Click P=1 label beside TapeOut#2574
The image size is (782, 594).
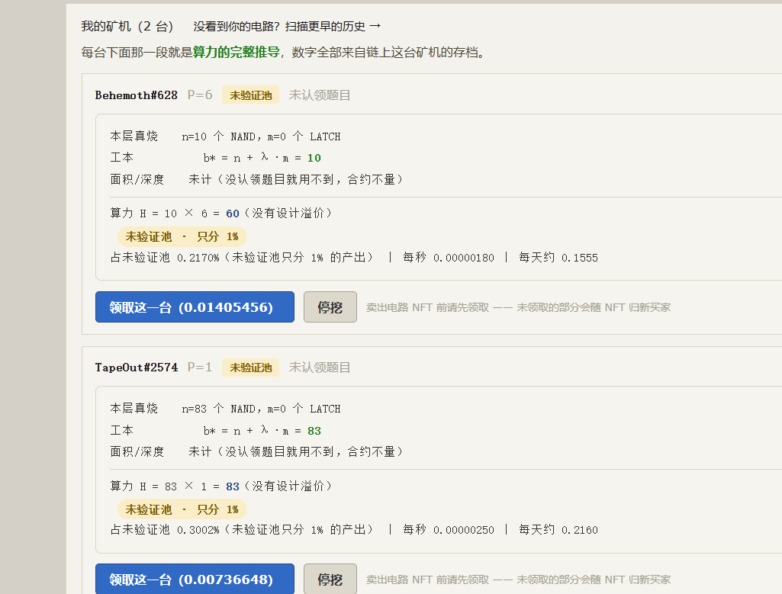pos(200,368)
